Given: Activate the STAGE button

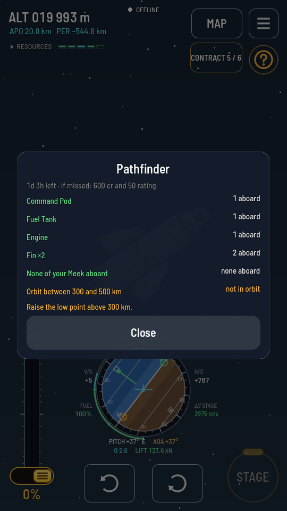Looking at the screenshot, I should (253, 477).
